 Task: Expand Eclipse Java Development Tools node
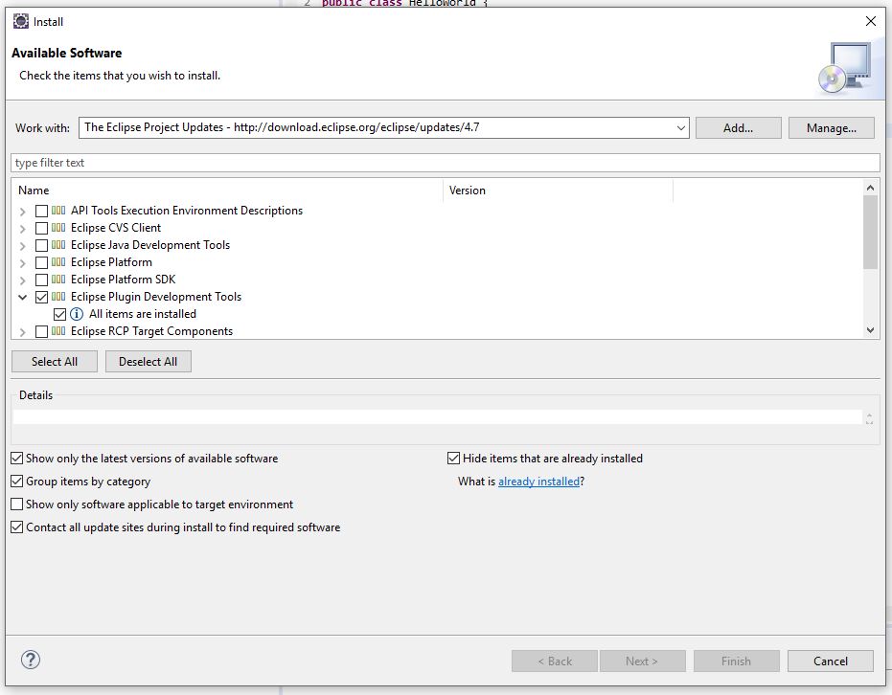pos(23,246)
